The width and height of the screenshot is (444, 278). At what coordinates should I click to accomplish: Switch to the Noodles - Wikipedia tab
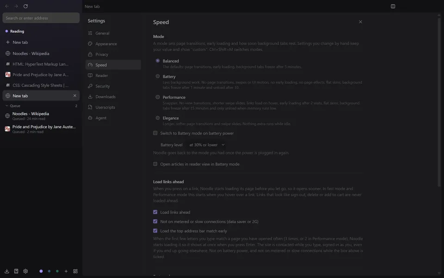(x=41, y=54)
